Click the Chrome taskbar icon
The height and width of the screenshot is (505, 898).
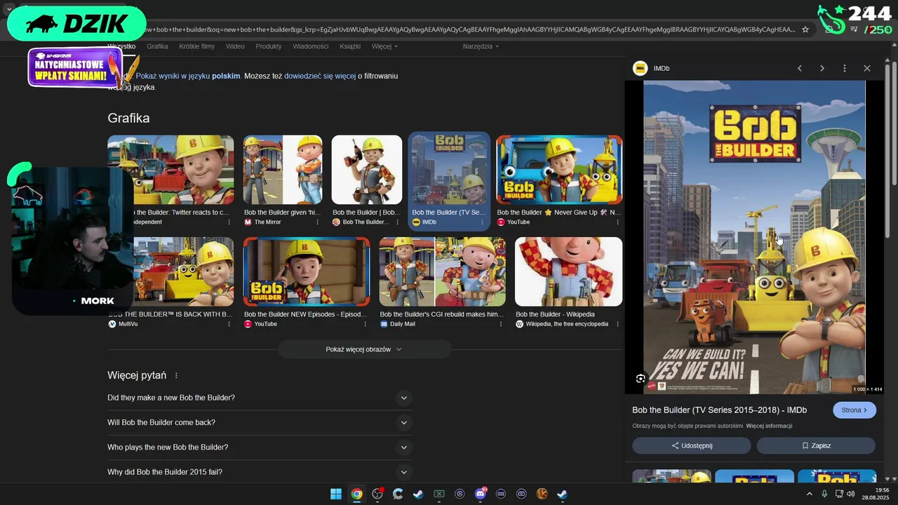tap(356, 494)
